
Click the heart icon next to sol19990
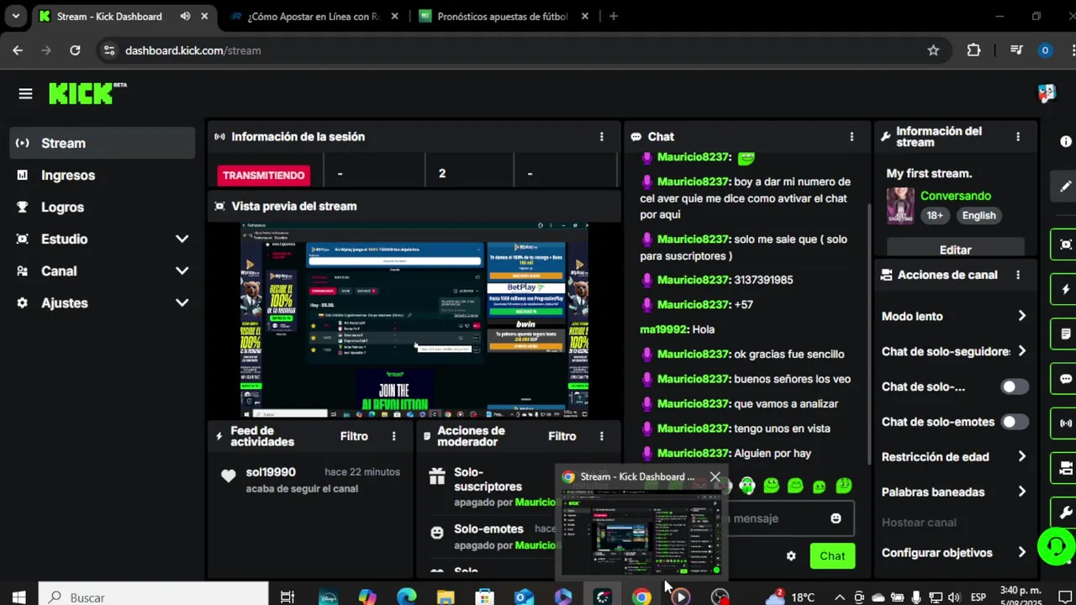click(228, 476)
